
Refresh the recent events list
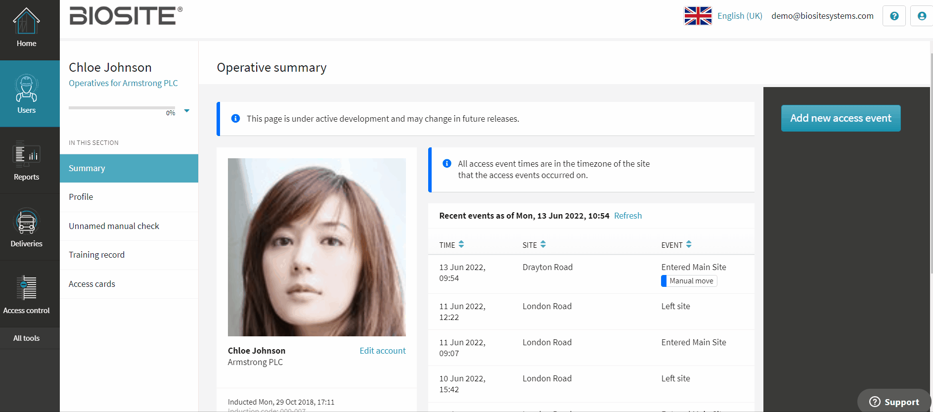(x=628, y=216)
